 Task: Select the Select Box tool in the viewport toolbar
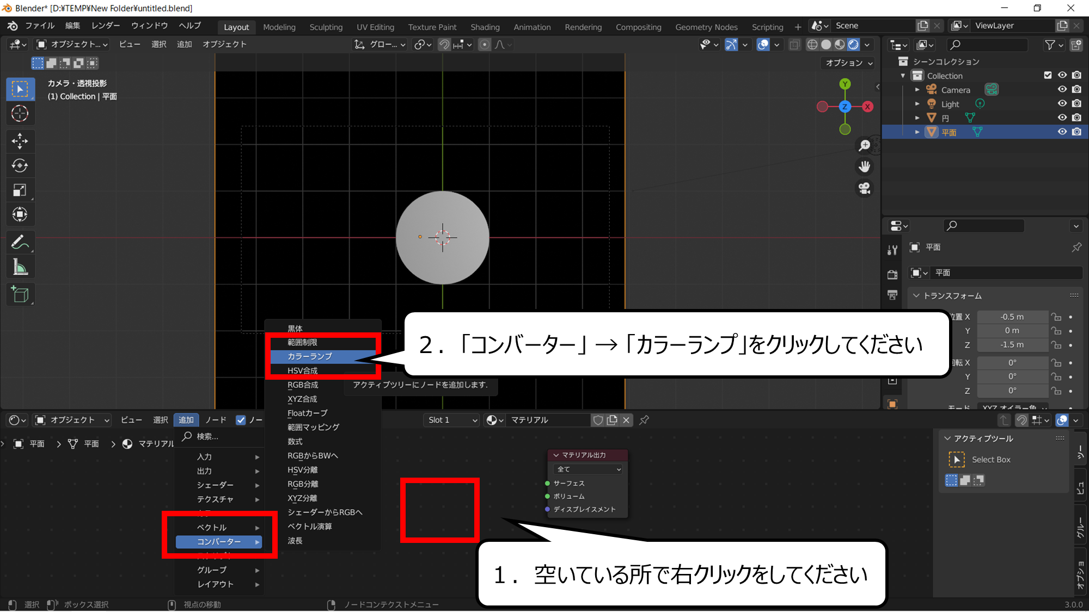click(20, 89)
